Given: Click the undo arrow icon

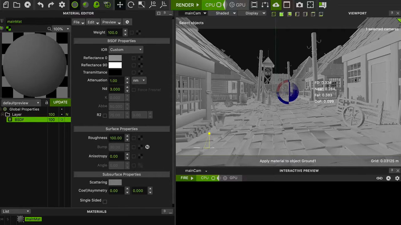Looking at the screenshot, I should point(40,5).
